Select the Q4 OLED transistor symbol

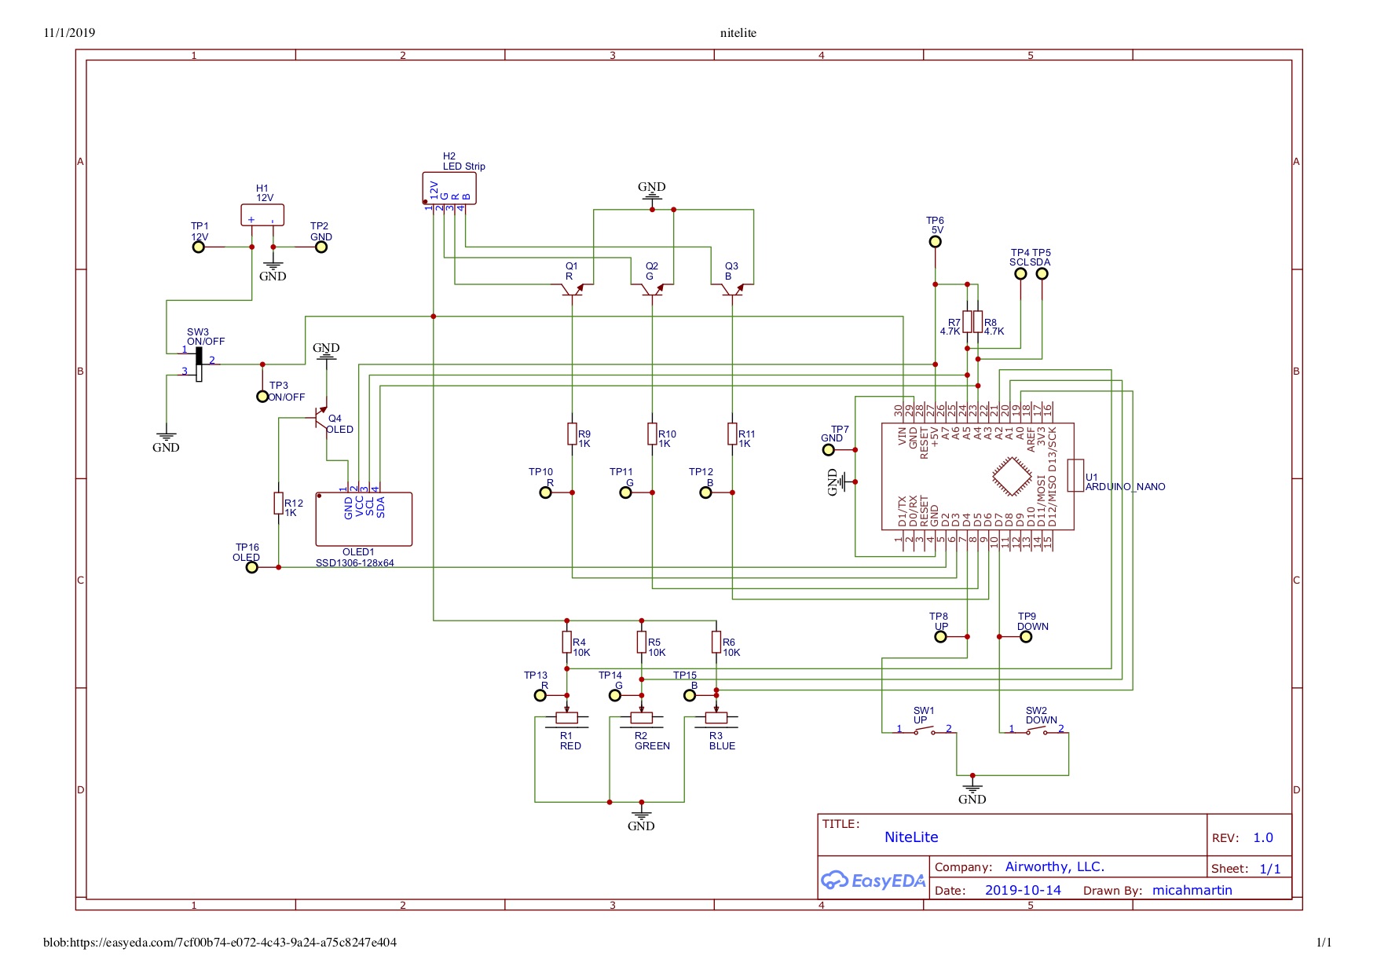point(320,419)
